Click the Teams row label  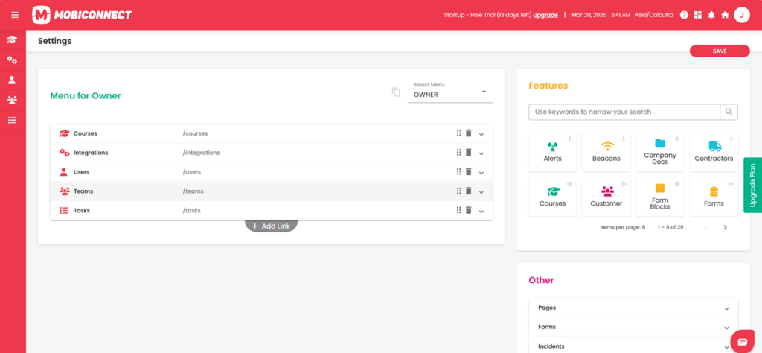tap(83, 191)
